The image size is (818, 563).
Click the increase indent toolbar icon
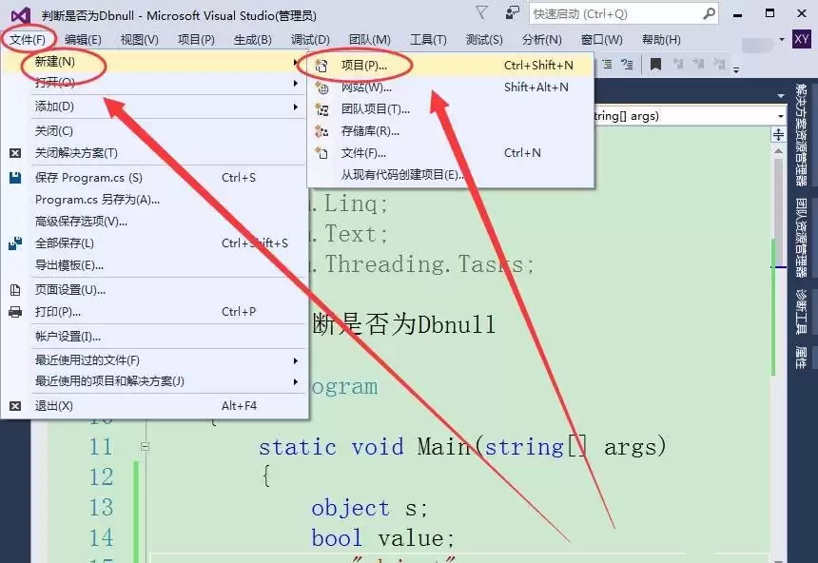[x=608, y=64]
